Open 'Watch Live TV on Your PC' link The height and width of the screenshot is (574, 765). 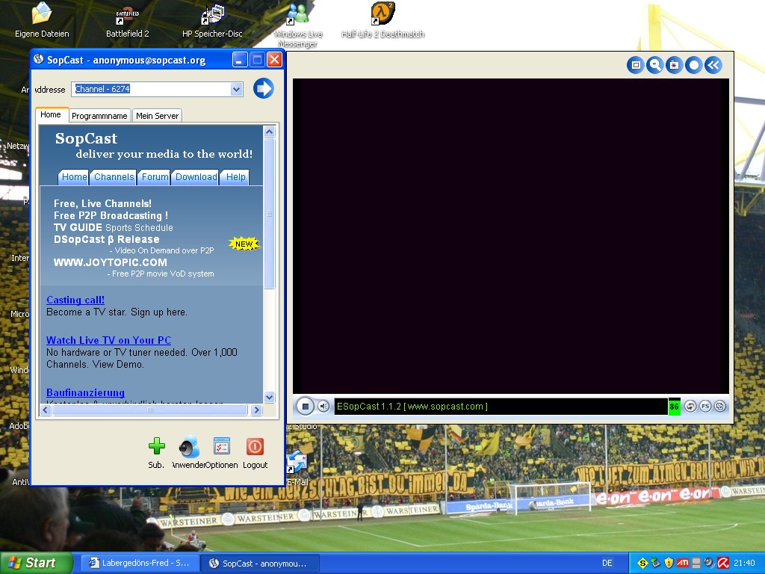coord(108,340)
